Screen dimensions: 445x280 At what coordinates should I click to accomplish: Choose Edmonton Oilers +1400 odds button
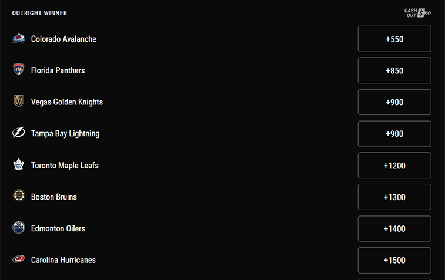coord(394,229)
